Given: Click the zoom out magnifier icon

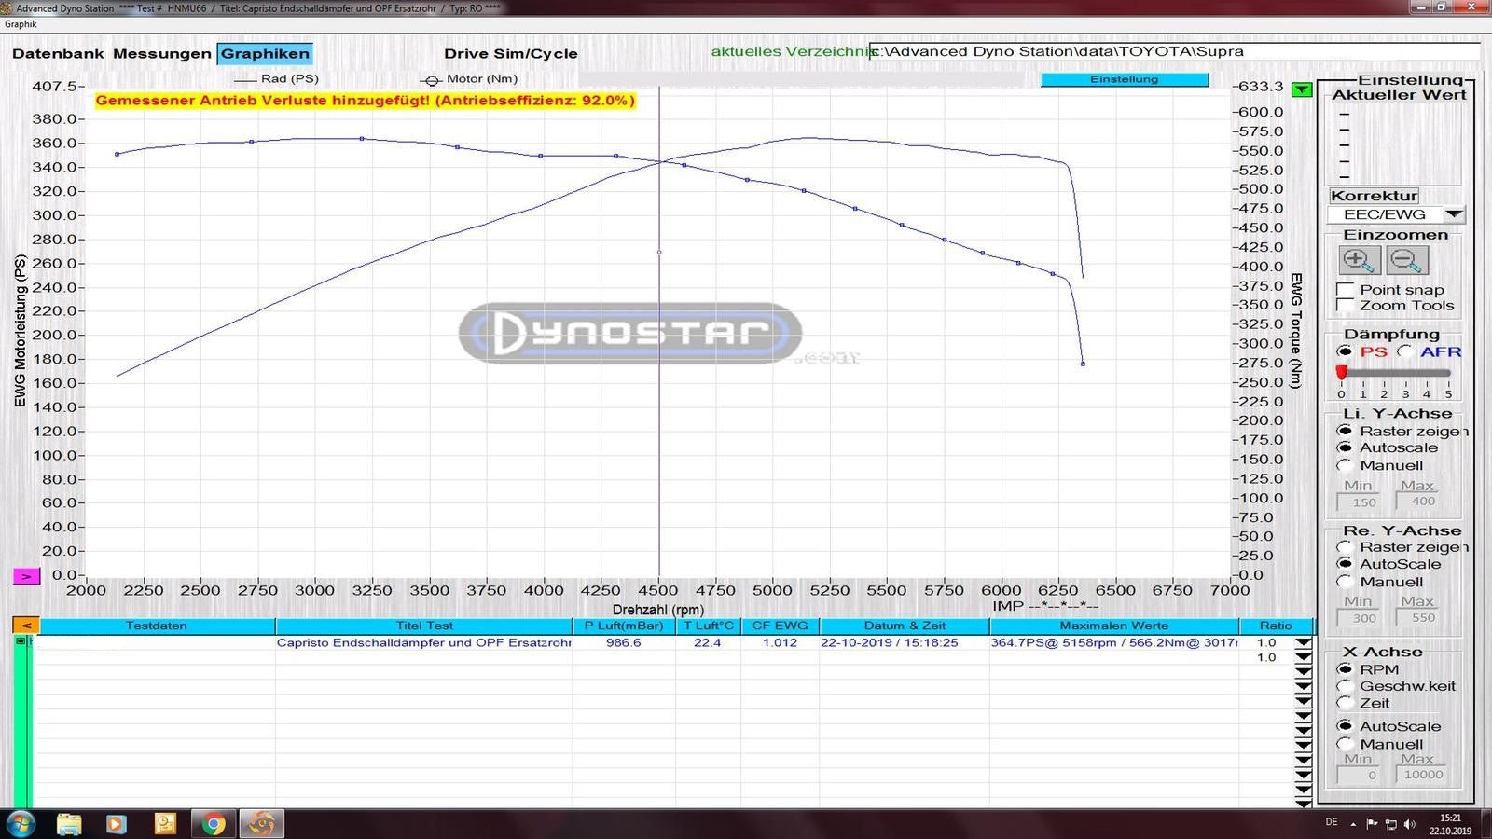Looking at the screenshot, I should click(1406, 261).
